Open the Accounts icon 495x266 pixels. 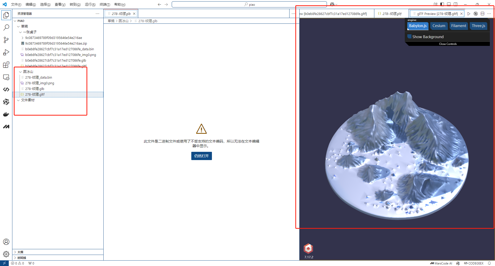coord(6,242)
